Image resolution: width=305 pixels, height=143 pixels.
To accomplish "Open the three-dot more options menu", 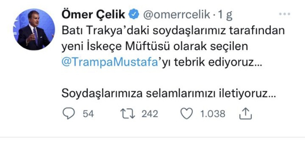I will [x=284, y=14].
